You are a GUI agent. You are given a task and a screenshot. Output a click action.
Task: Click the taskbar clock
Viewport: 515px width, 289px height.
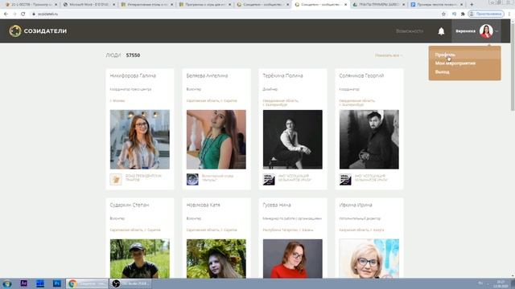pyautogui.click(x=501, y=283)
